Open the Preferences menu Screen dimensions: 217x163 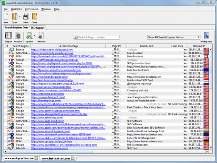click(31, 9)
